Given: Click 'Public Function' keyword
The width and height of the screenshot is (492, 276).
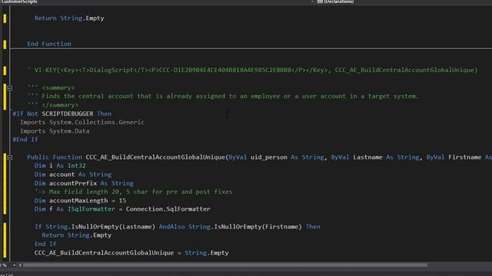Looking at the screenshot, I should coord(55,157).
